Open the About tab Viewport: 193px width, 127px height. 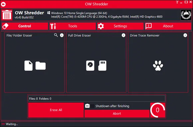click(168, 26)
